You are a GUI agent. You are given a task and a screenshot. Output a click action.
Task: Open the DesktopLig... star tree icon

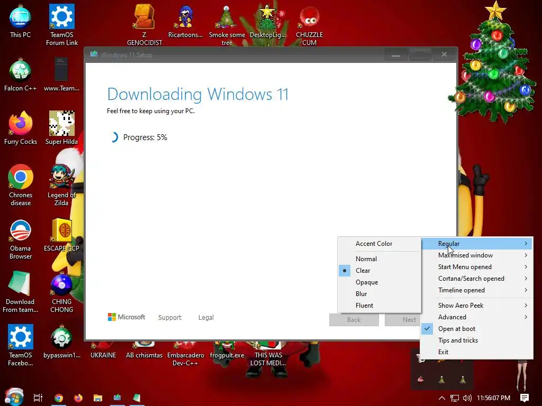(x=268, y=21)
